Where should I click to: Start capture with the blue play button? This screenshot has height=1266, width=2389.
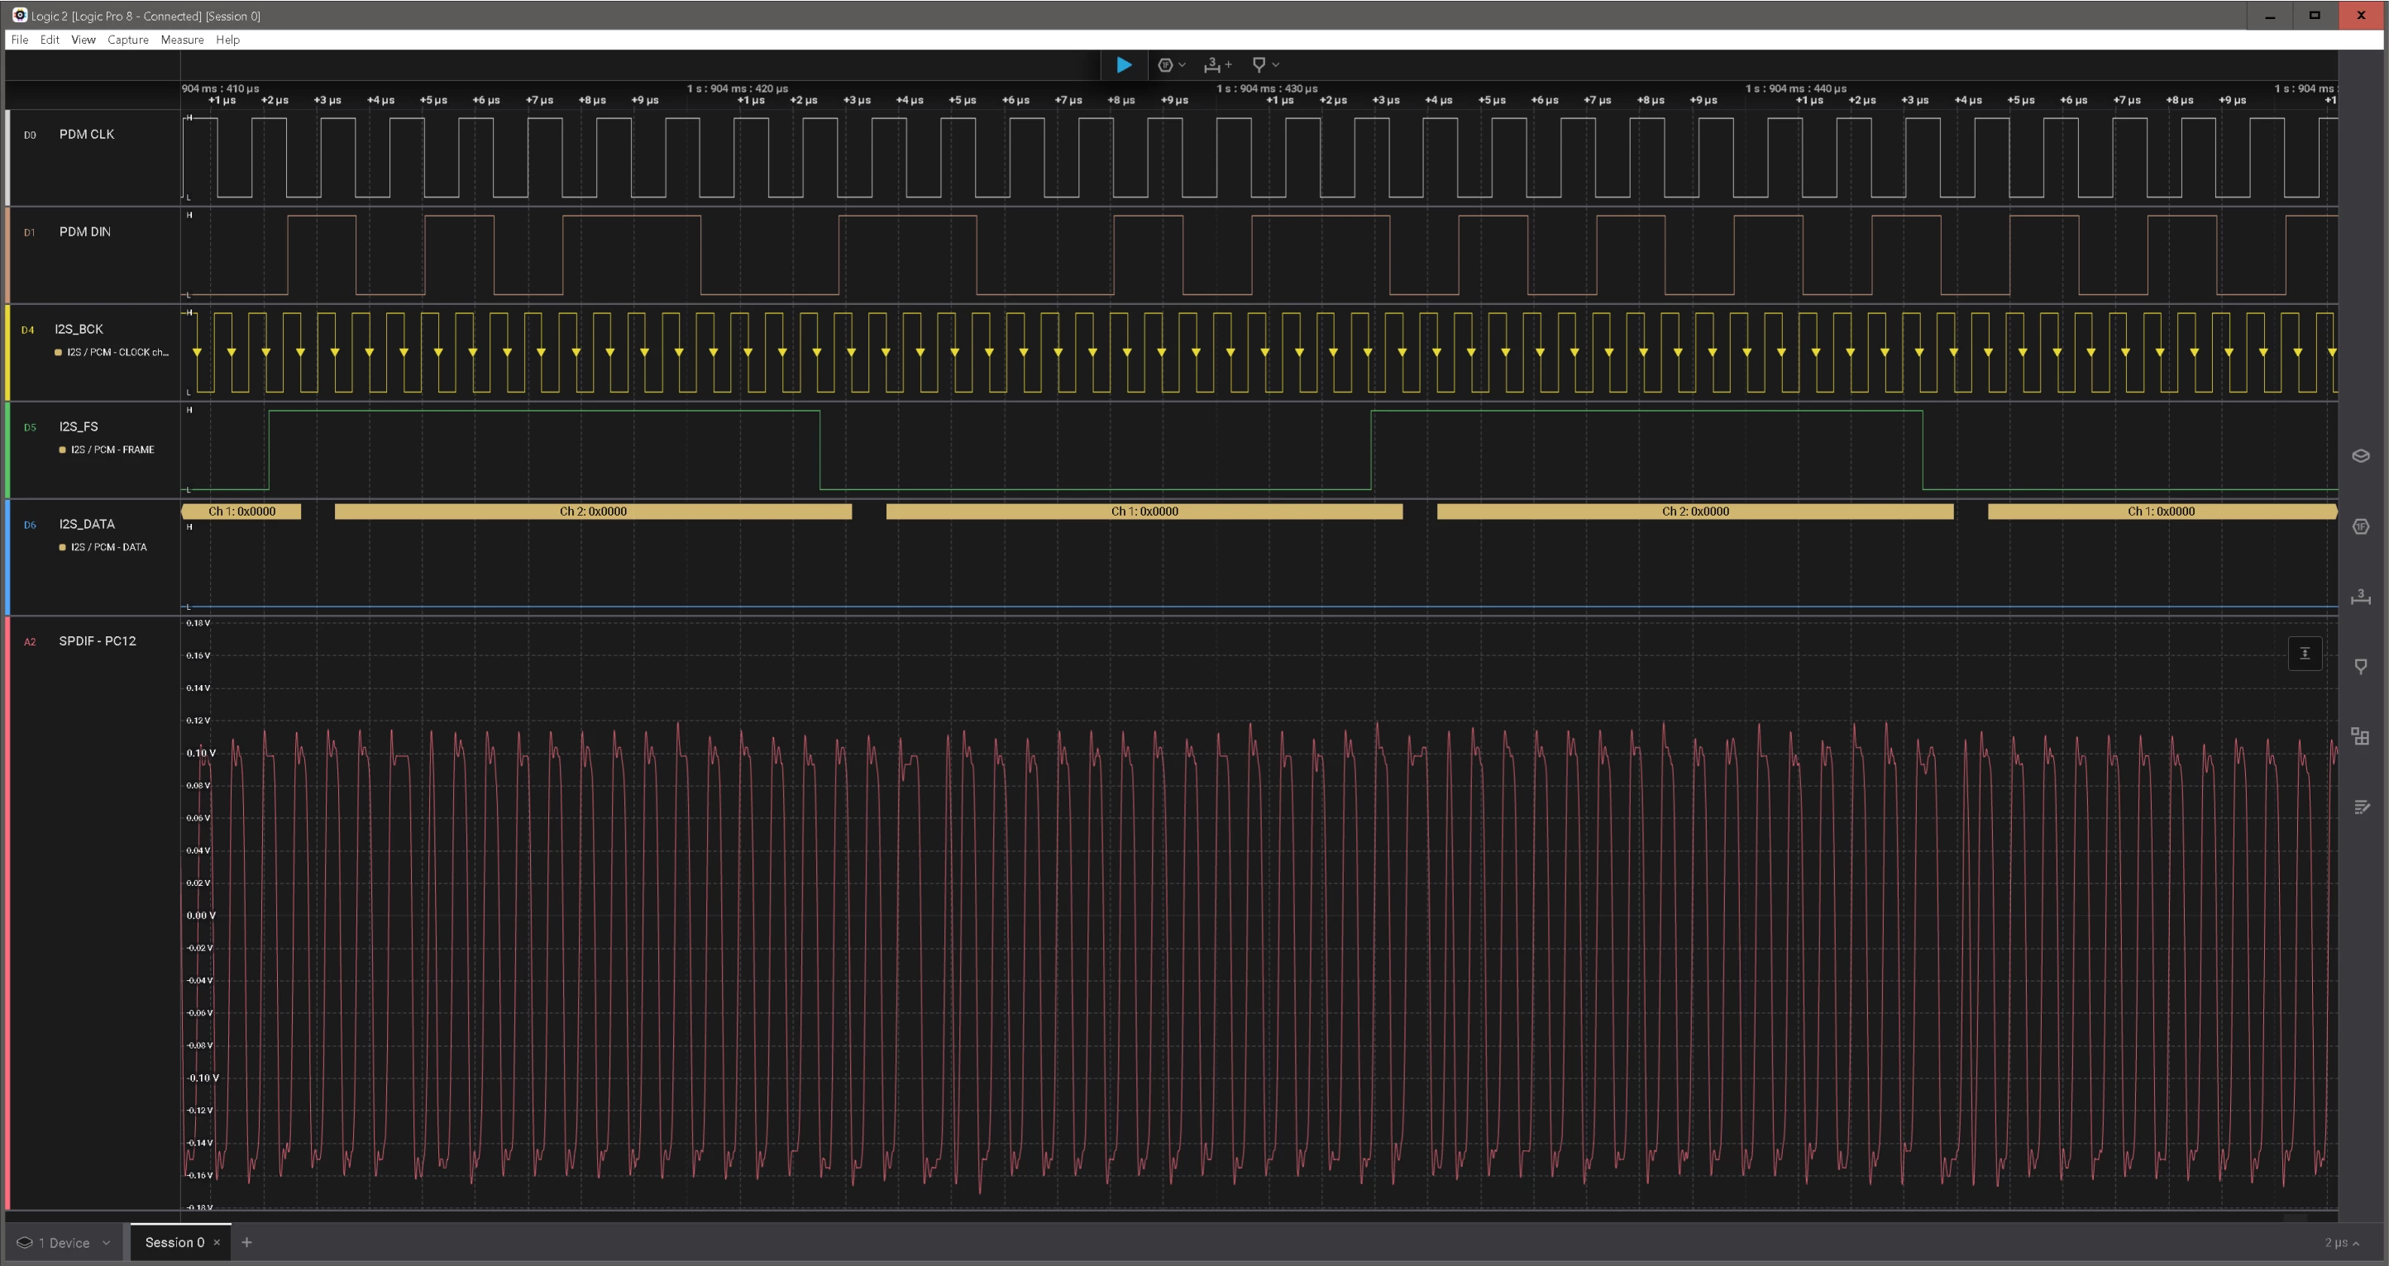click(x=1123, y=65)
